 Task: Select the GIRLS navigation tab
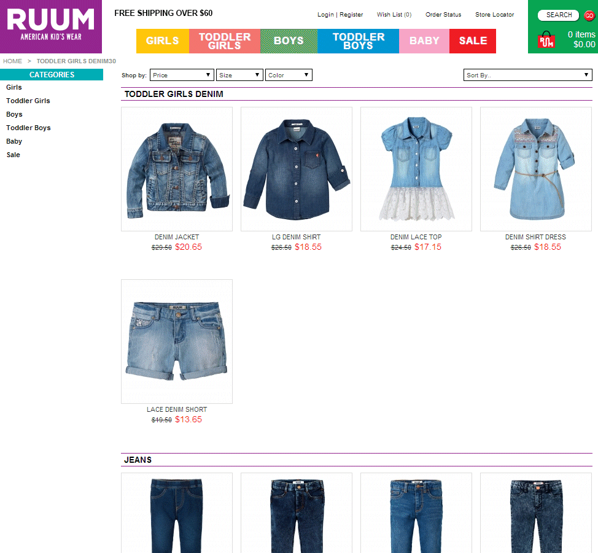click(163, 41)
